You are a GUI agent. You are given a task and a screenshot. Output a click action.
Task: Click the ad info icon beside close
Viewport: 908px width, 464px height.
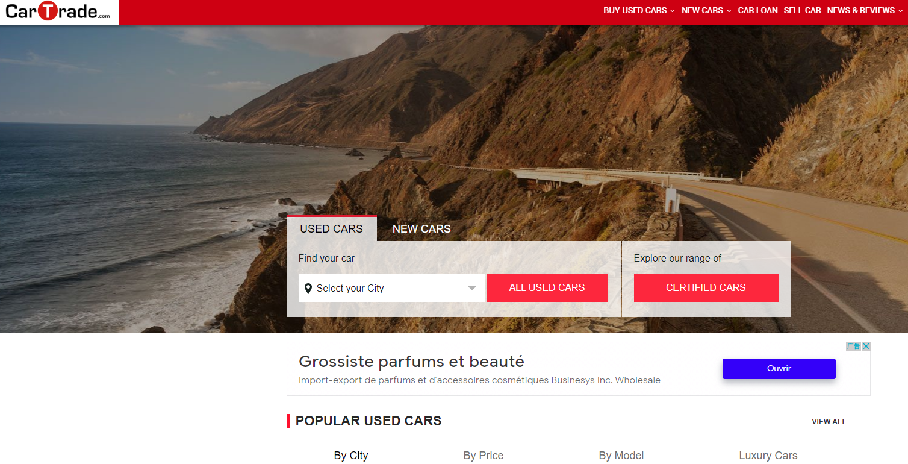point(853,346)
